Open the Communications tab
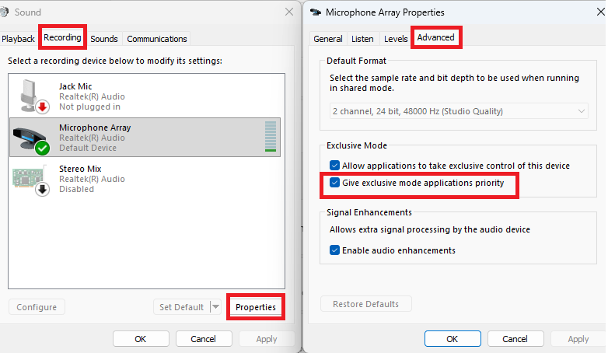Viewport: 608px width, 353px height. pos(156,39)
